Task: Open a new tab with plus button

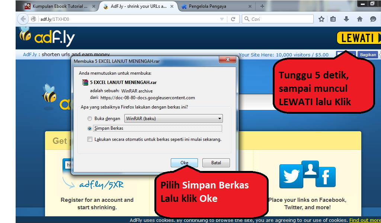Action: (262, 6)
